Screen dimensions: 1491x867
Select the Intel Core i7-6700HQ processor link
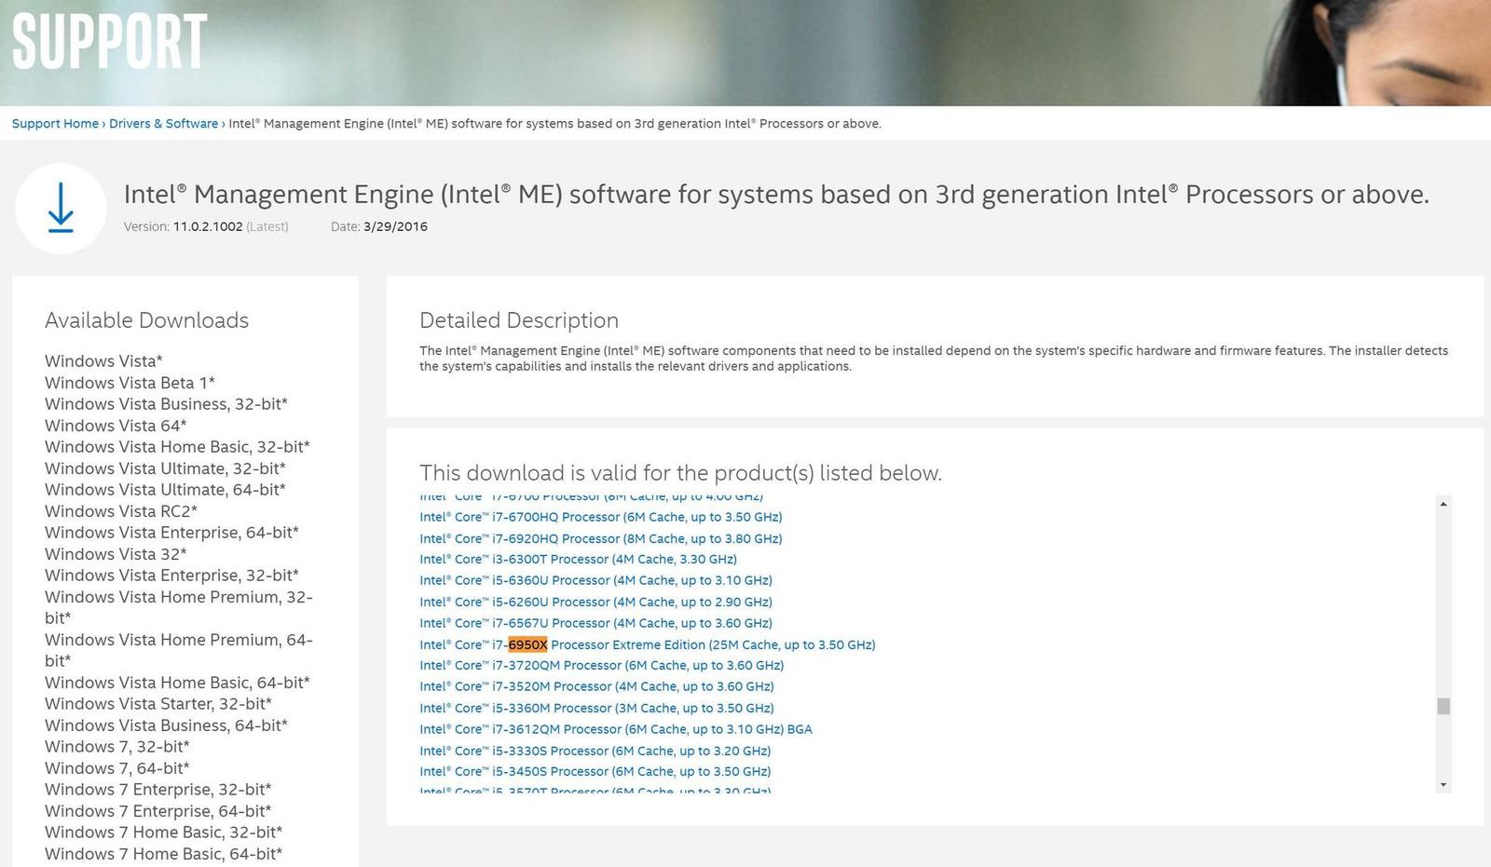click(x=600, y=517)
